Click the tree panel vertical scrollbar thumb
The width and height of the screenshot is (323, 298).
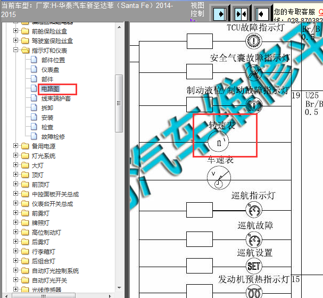(119, 103)
